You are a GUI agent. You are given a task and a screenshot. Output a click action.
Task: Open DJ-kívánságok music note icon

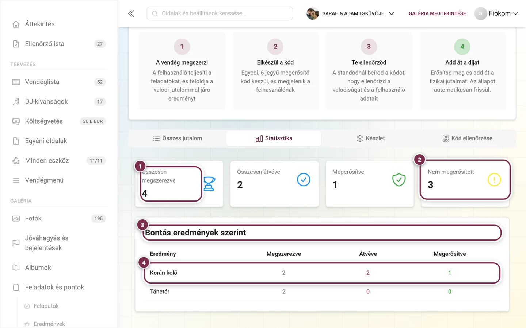click(16, 102)
